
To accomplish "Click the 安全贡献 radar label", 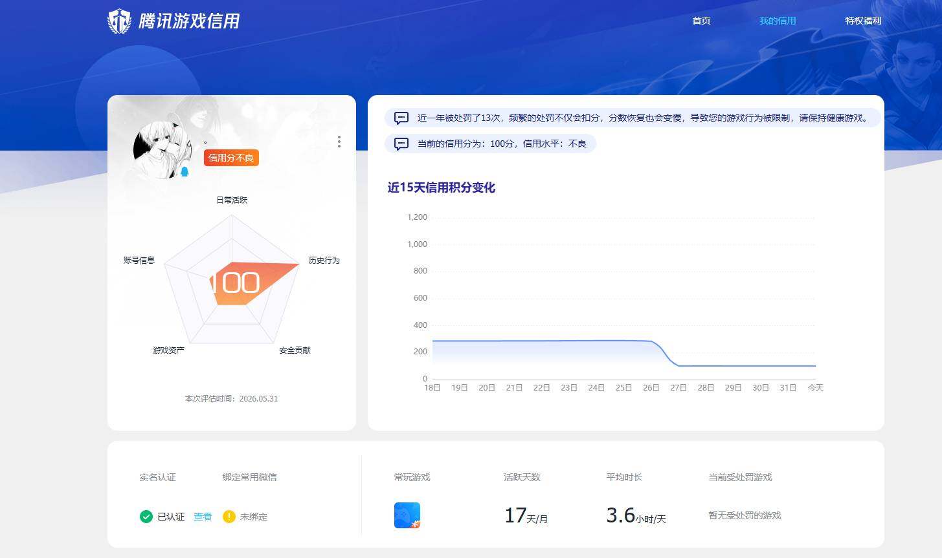I will (x=295, y=350).
